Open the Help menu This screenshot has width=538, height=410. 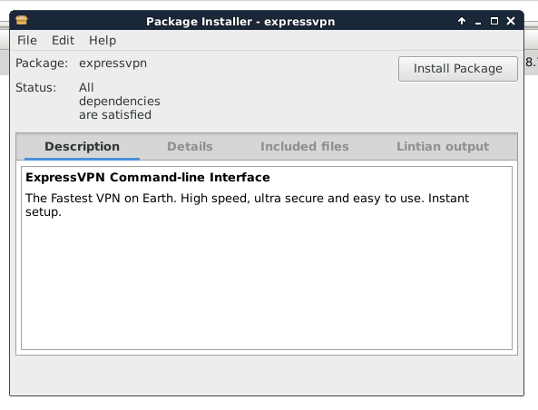point(103,41)
